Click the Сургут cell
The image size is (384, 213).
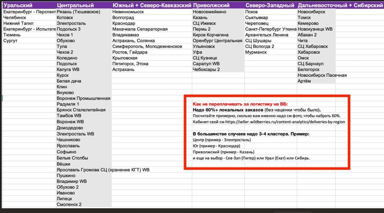tap(29, 41)
